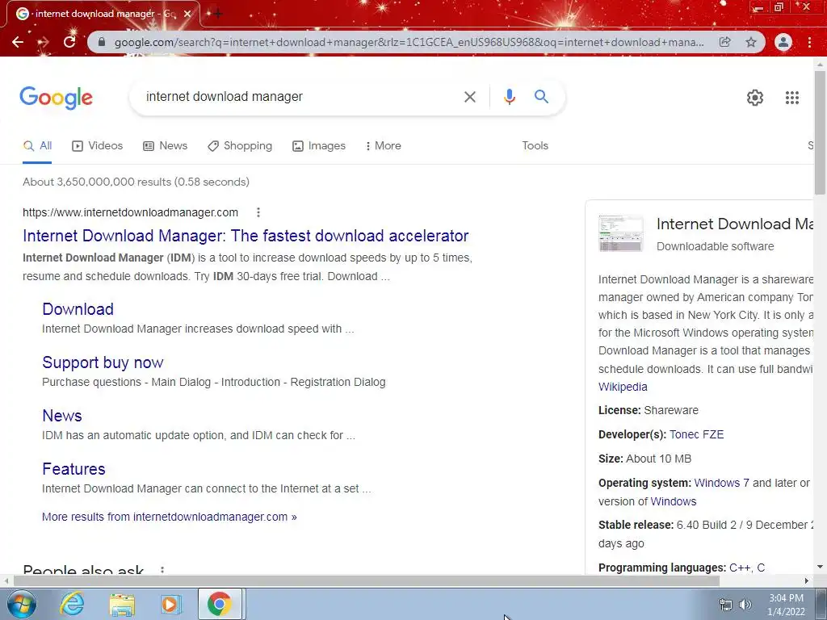Open the Windows Start menu
Screen dimensions: 827x620
(x=22, y=604)
